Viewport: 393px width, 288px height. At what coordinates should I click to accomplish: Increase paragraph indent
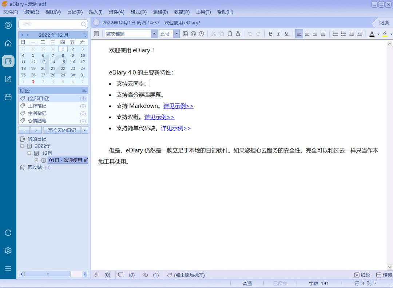360,33
